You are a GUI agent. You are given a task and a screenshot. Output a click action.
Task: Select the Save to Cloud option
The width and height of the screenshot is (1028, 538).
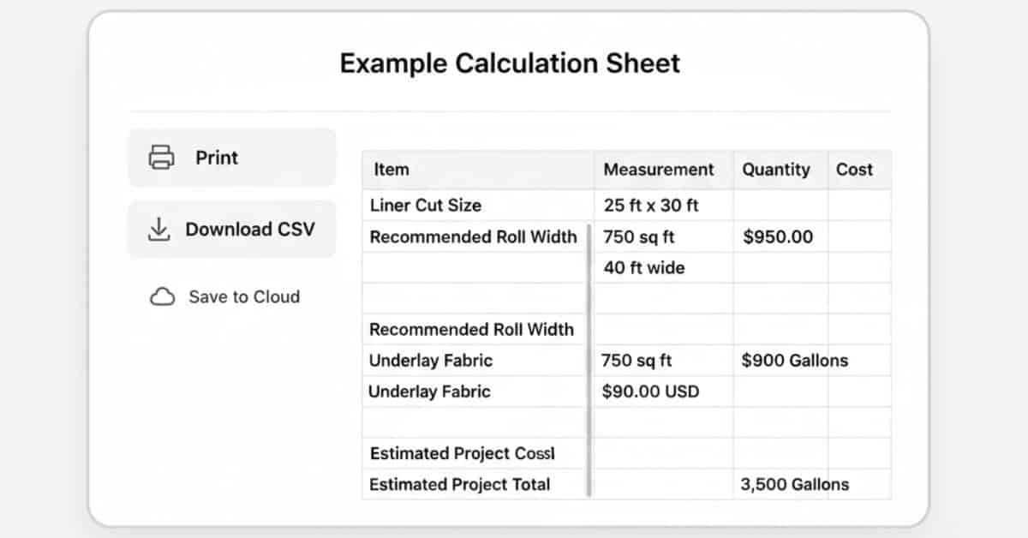244,296
